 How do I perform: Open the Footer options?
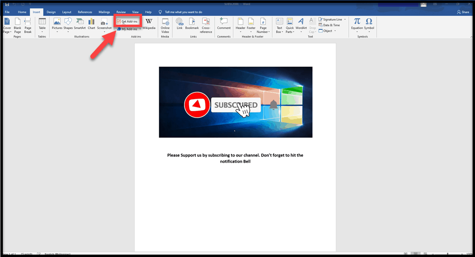click(251, 26)
